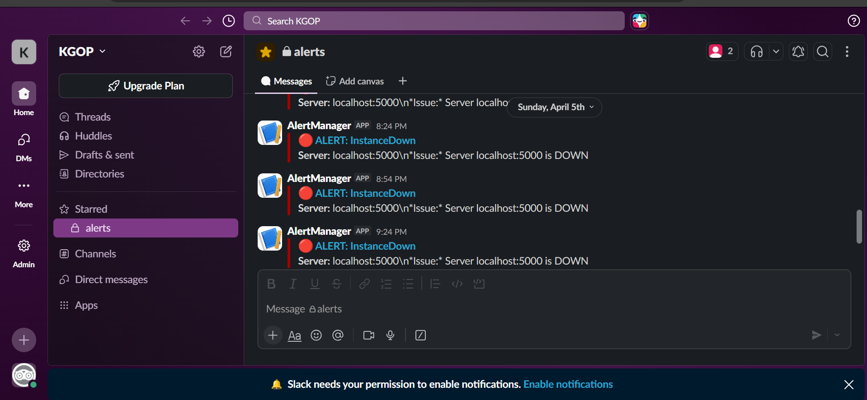This screenshot has height=400, width=867.
Task: Toggle ordered list formatting
Action: (x=386, y=284)
